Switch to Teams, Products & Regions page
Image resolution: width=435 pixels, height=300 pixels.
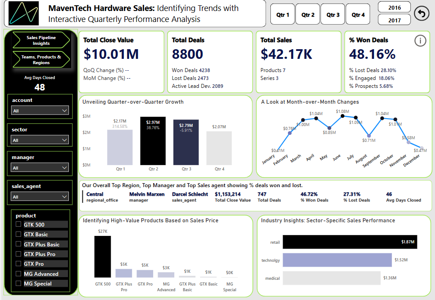pyautogui.click(x=41, y=60)
